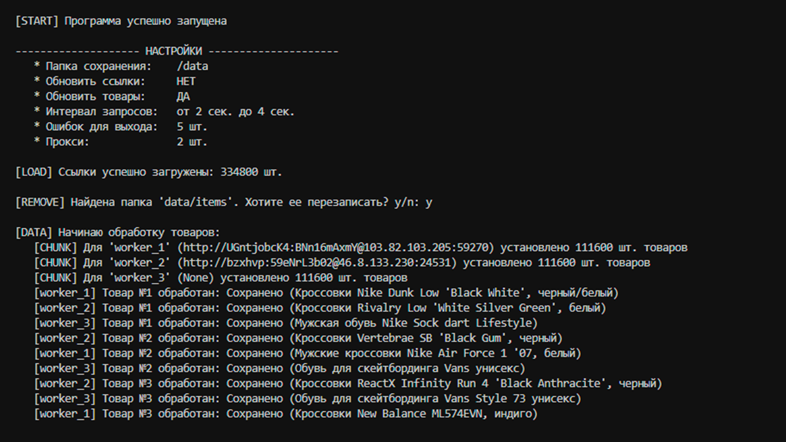Click the y/n overwrite prompt answer
The width and height of the screenshot is (786, 442).
click(428, 202)
